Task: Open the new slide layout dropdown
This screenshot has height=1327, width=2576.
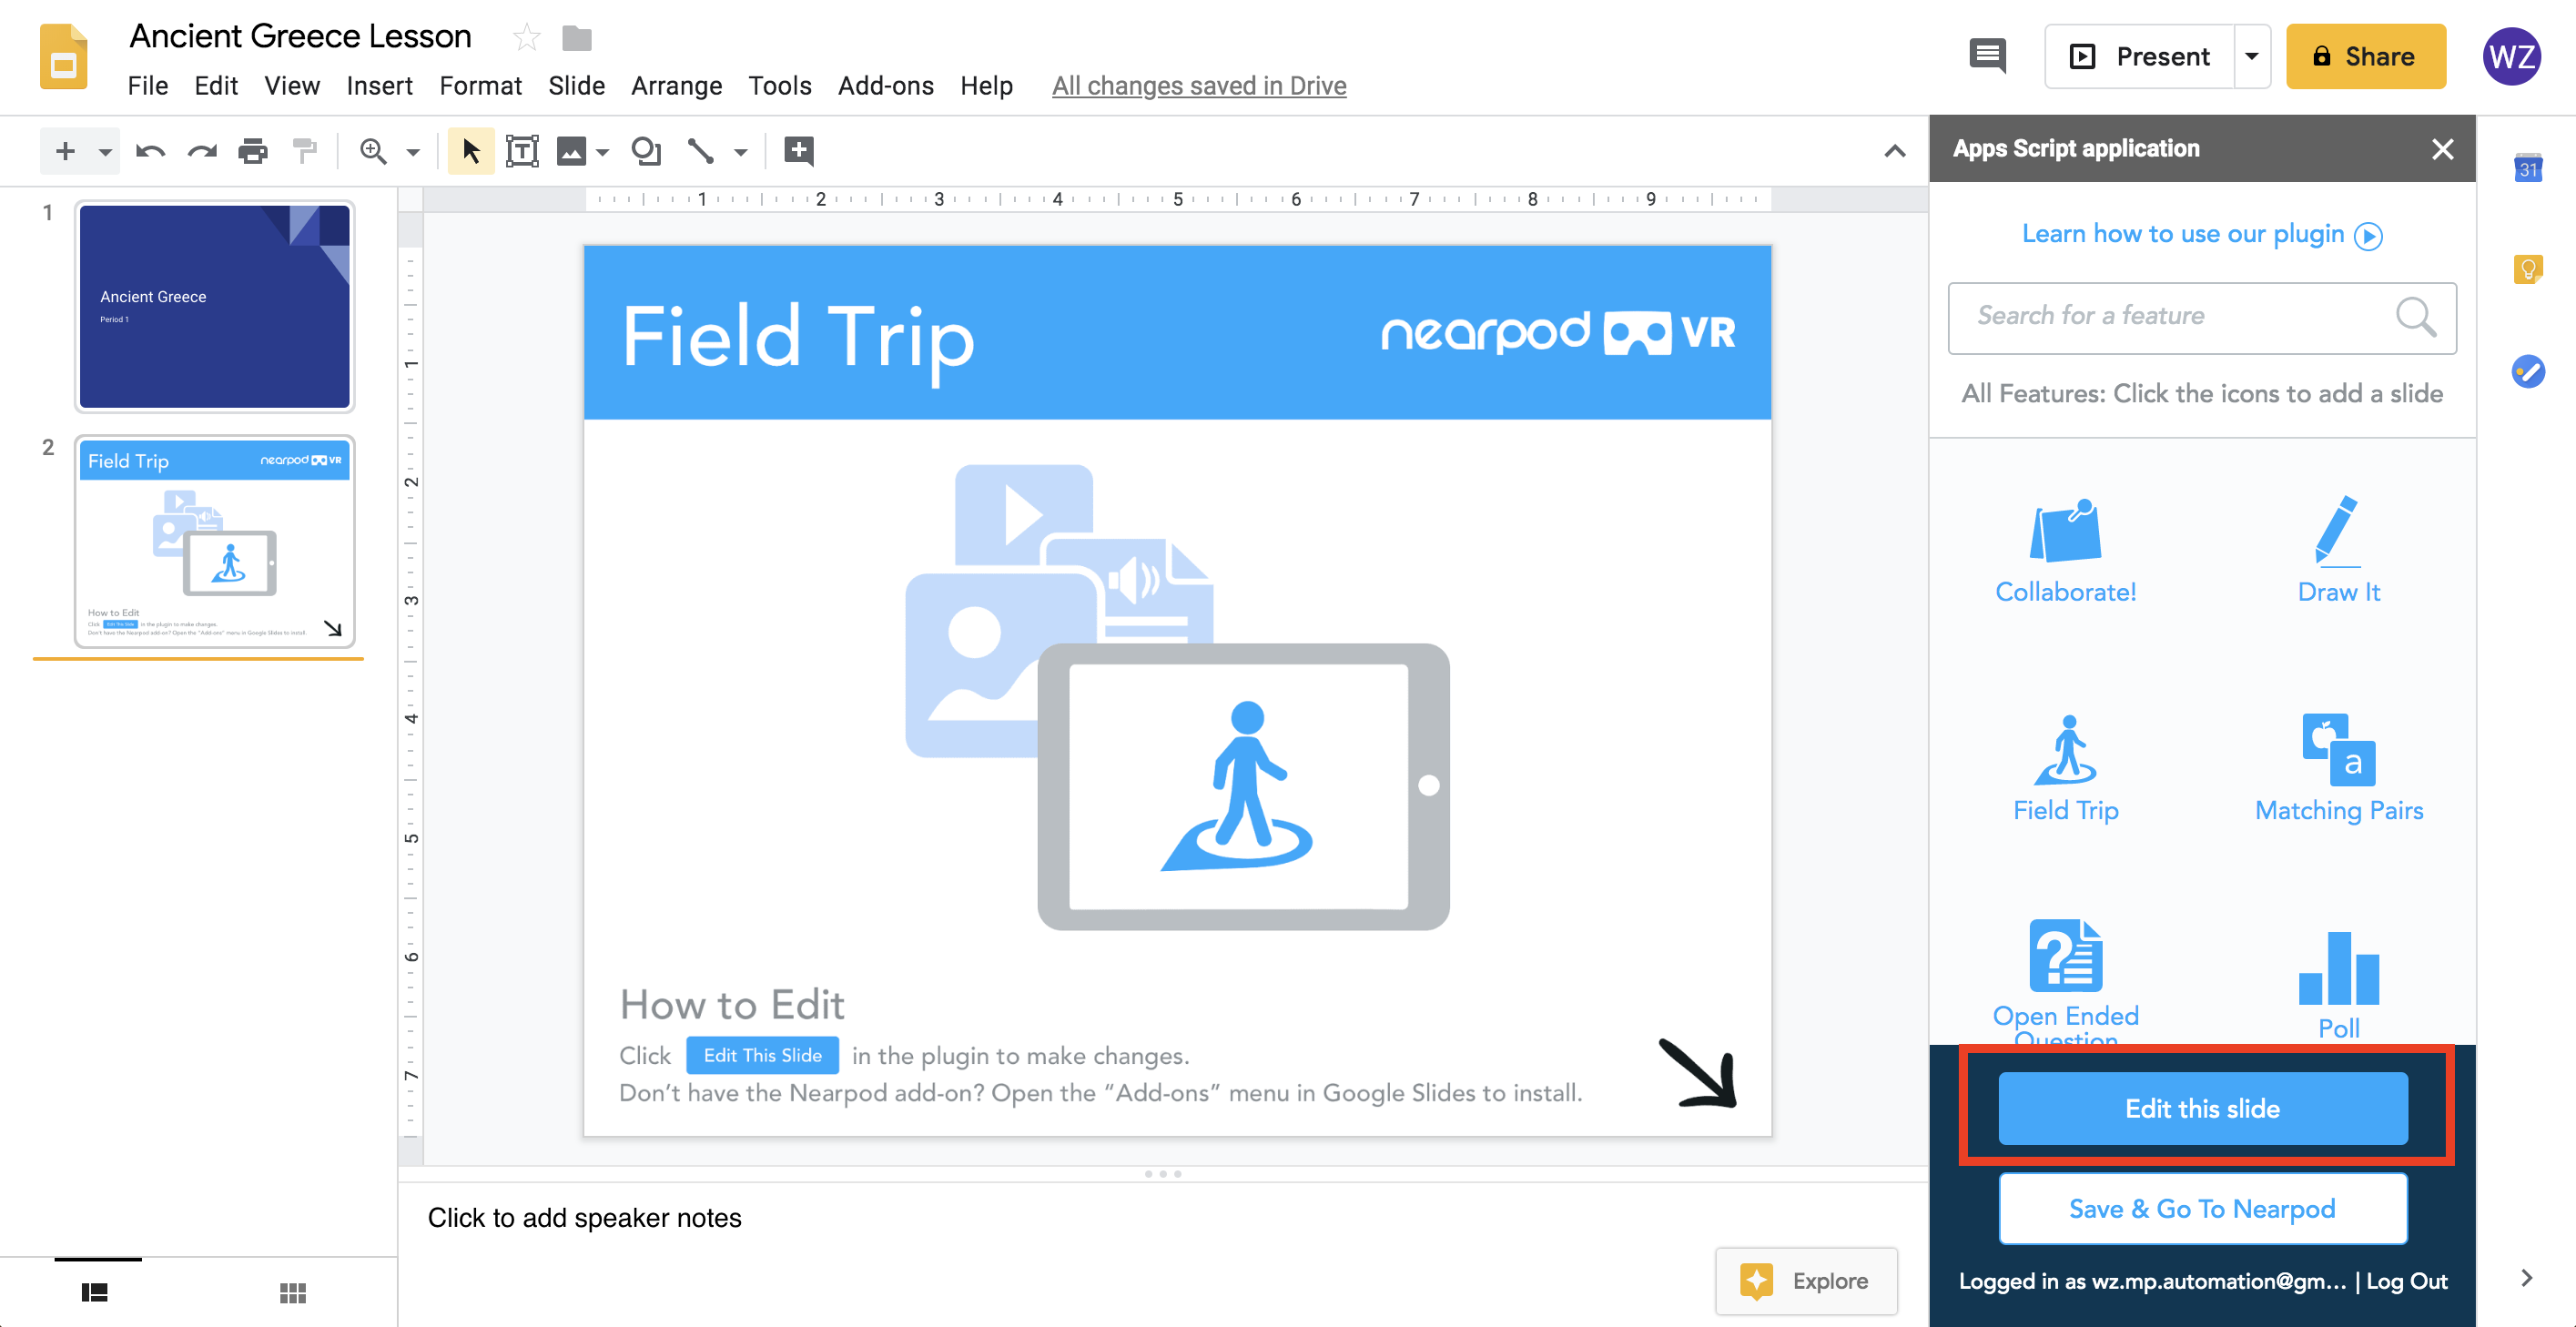Action: pos(104,153)
